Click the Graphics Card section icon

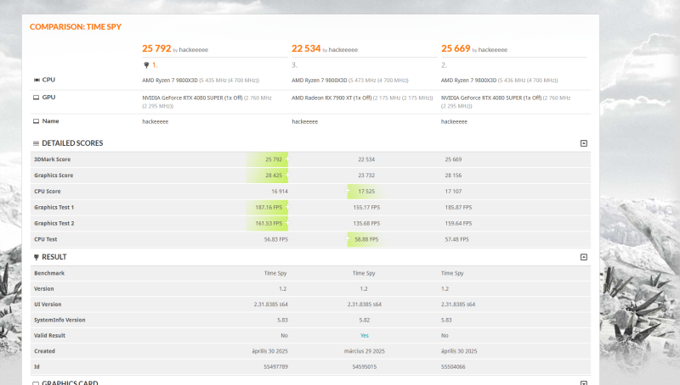pos(36,383)
